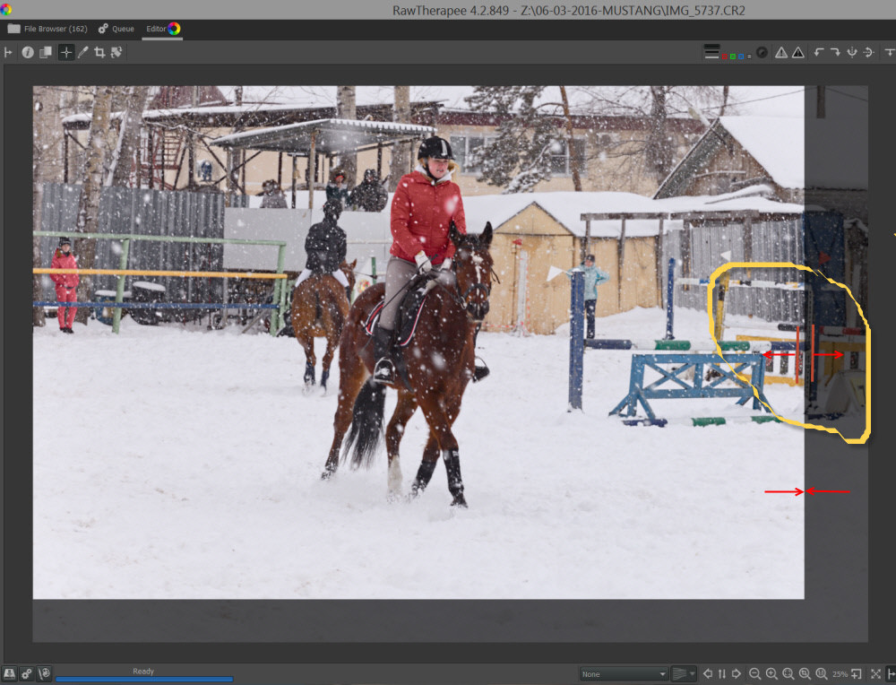Edit current image in external editor

click(44, 673)
